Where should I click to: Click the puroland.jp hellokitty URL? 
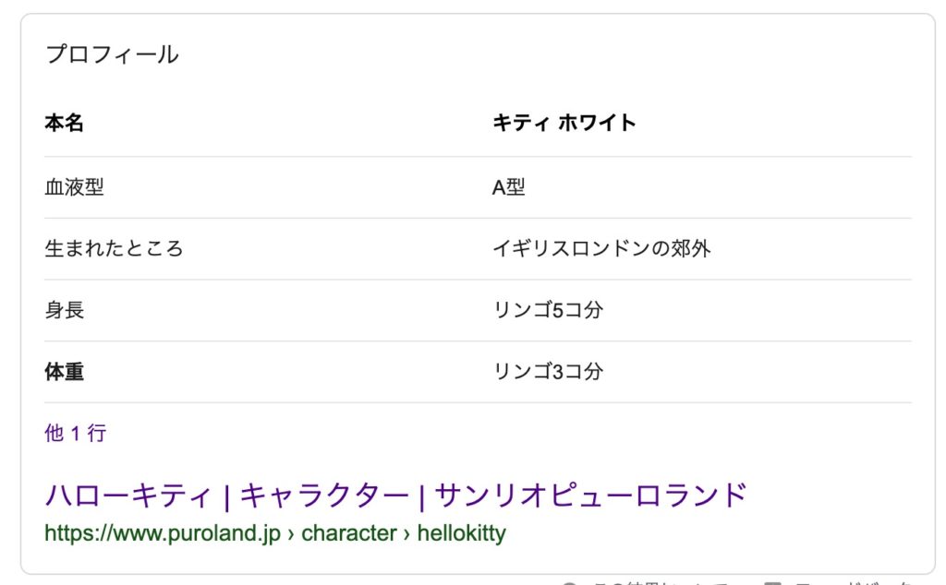[x=275, y=533]
